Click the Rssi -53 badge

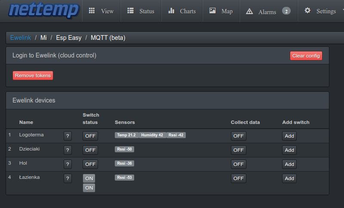[124, 178]
